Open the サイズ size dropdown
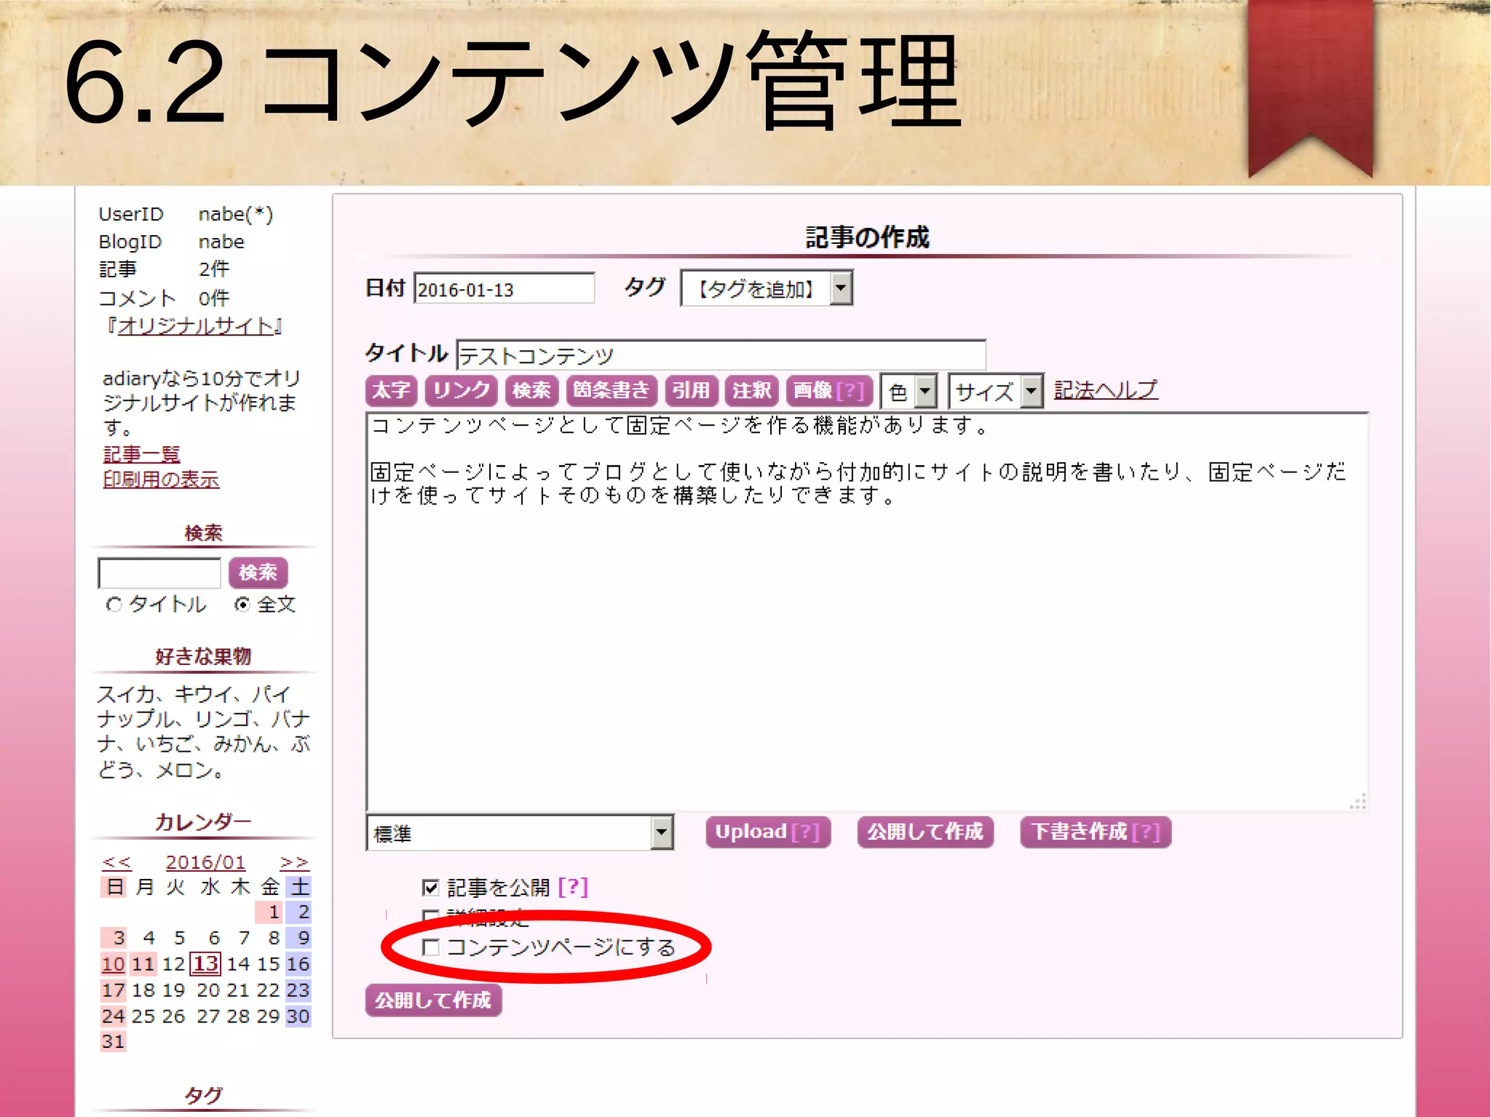This screenshot has height=1117, width=1491. click(996, 391)
